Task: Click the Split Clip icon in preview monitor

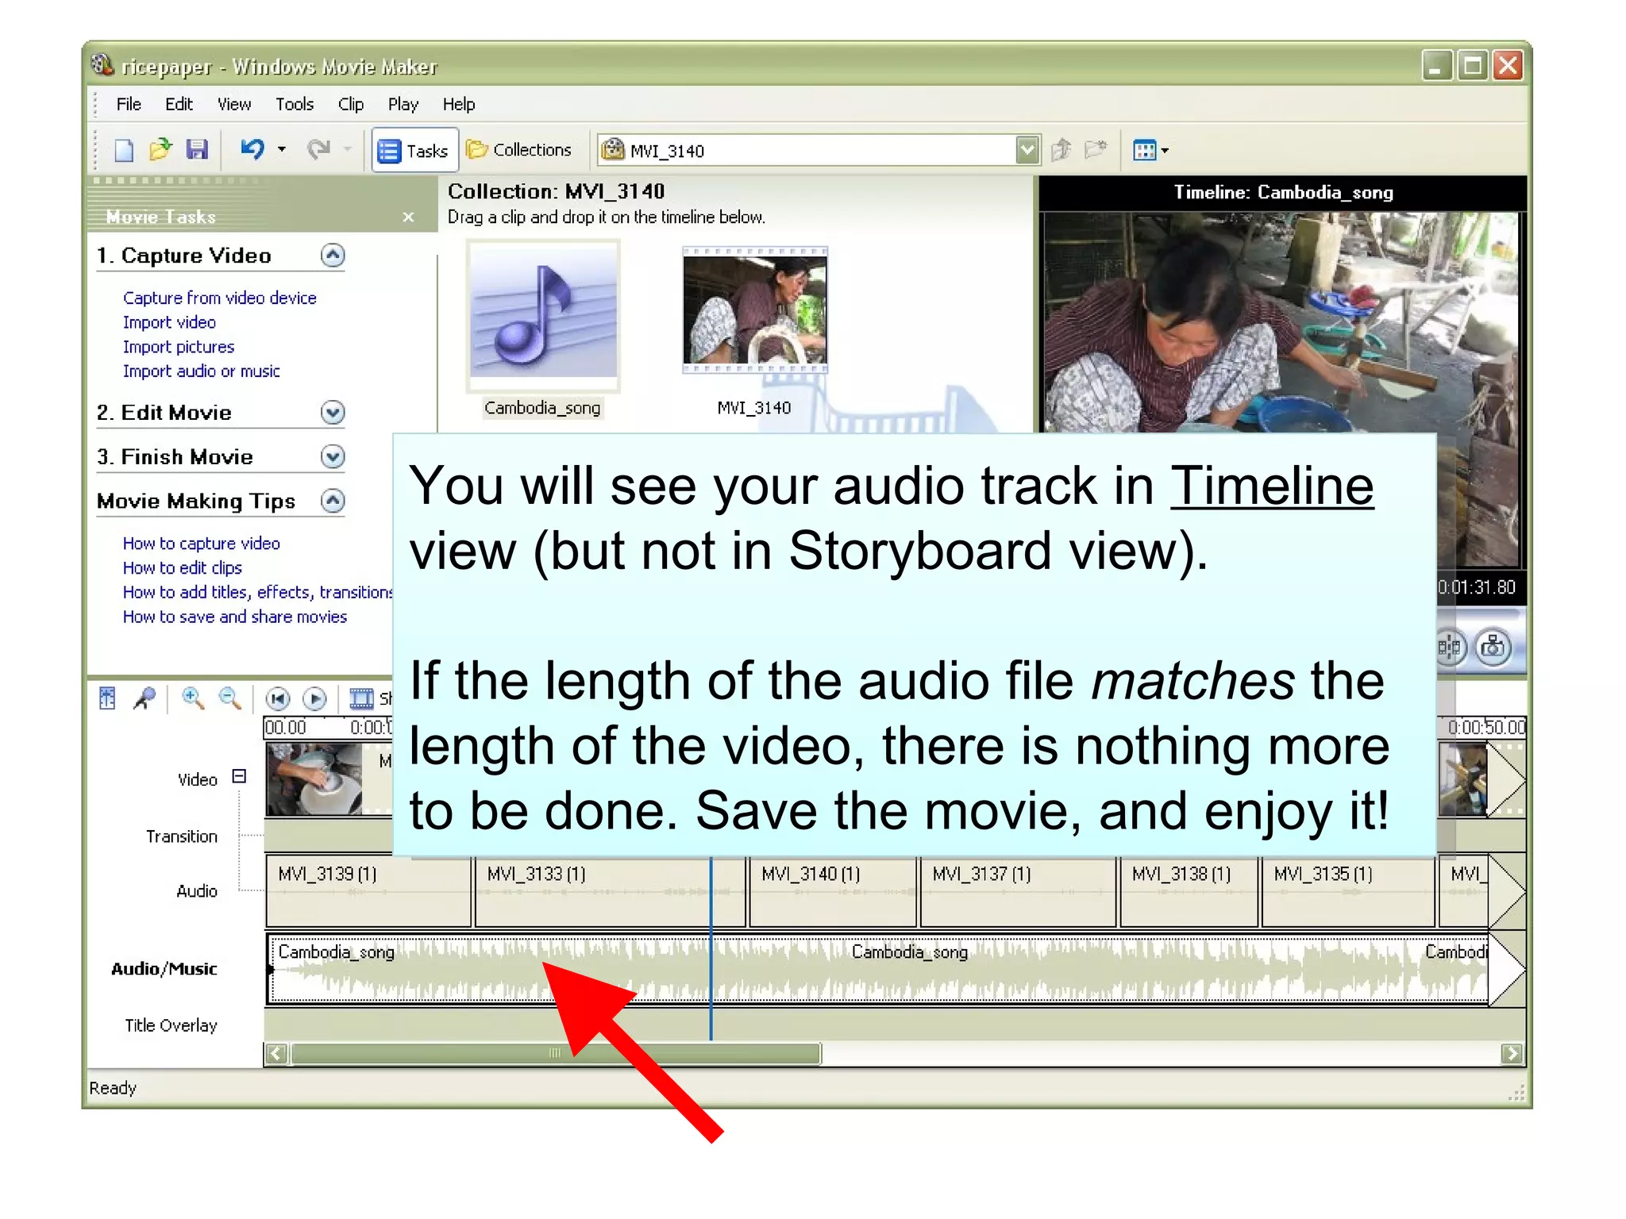Action: tap(1450, 648)
